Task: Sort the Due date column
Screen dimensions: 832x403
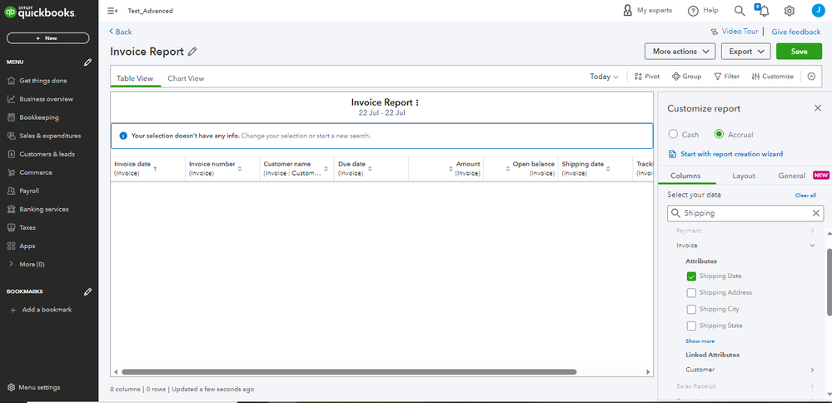Action: point(370,169)
